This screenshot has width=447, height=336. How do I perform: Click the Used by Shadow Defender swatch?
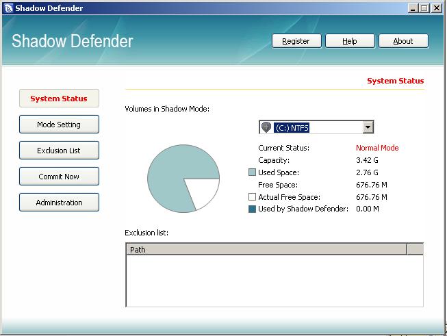click(252, 209)
